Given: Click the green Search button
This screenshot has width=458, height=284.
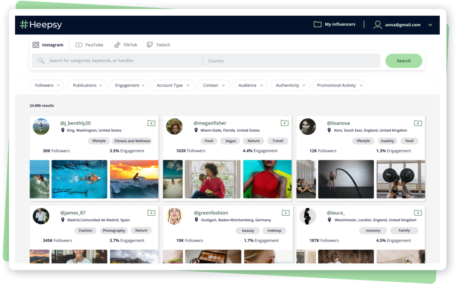Looking at the screenshot, I should [x=403, y=61].
